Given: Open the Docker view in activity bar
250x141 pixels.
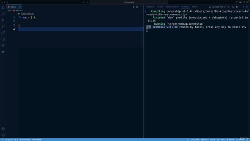Looking at the screenshot, I should coord(3,52).
